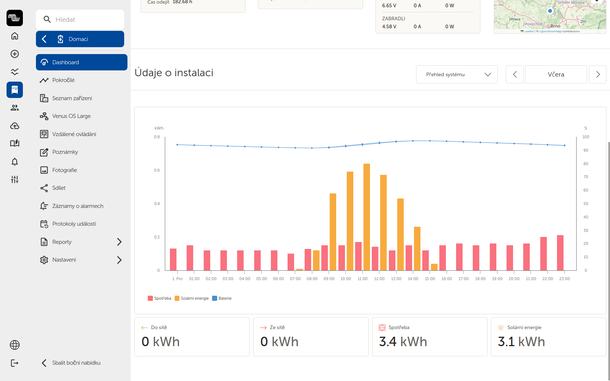Click the Hledat search field
This screenshot has height=381, width=610.
(x=80, y=20)
